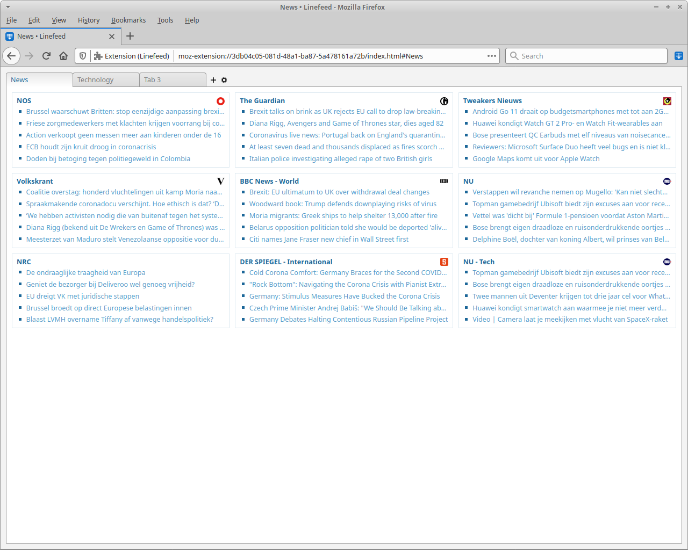
Task: Open tracking protection shield icon
Action: tap(83, 56)
